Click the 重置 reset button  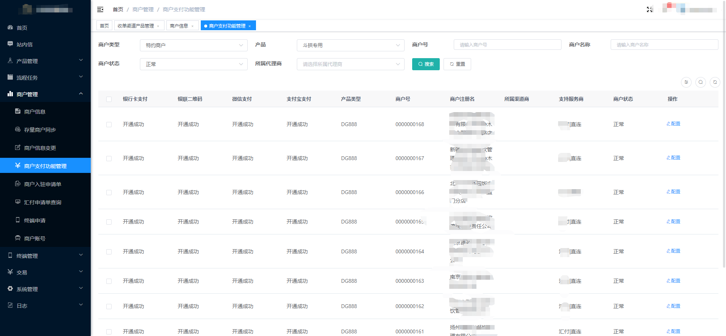point(457,64)
